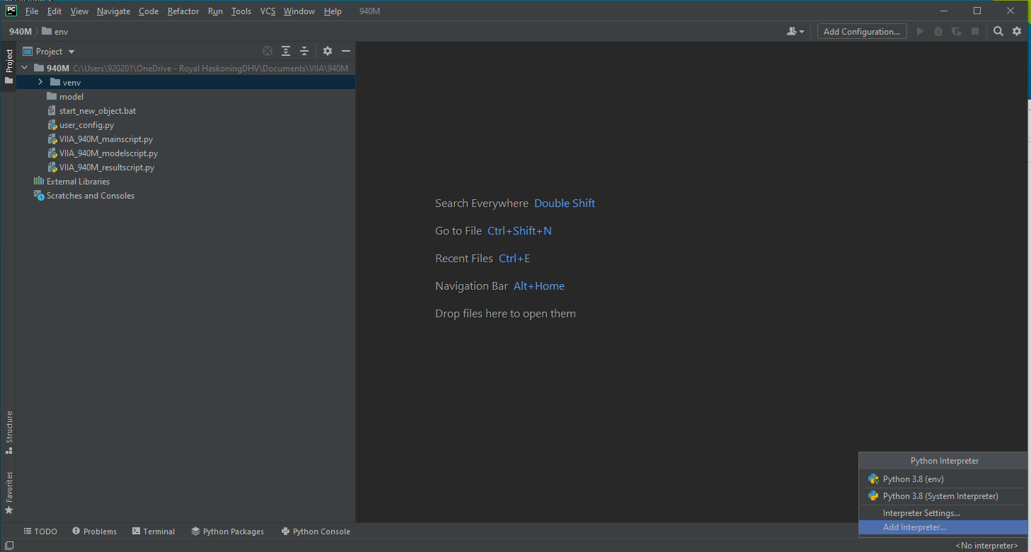Click Alt+Home shortcut hint

(539, 286)
